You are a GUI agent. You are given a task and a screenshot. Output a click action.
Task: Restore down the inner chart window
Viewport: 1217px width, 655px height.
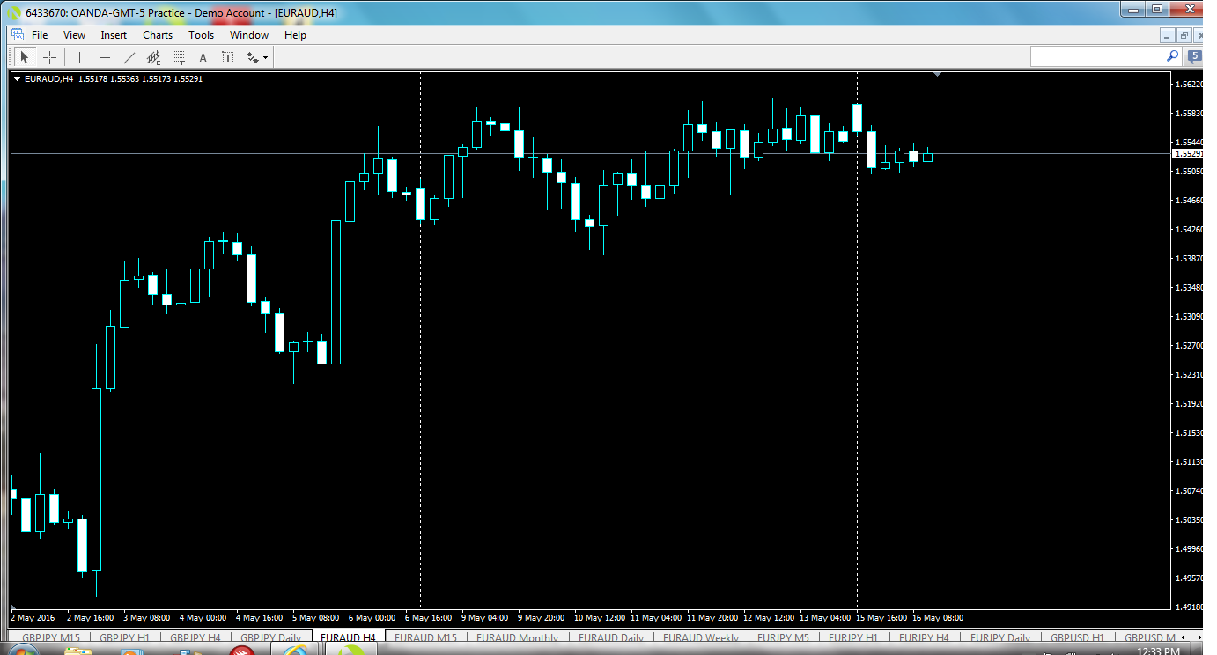[x=1184, y=35]
